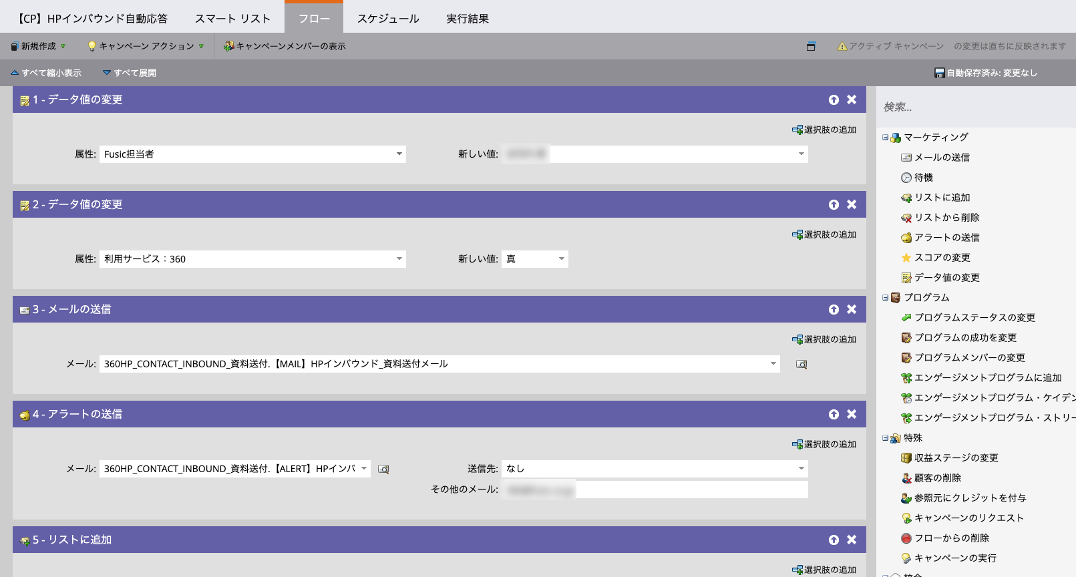Open the 新規作成 menu

(39, 46)
